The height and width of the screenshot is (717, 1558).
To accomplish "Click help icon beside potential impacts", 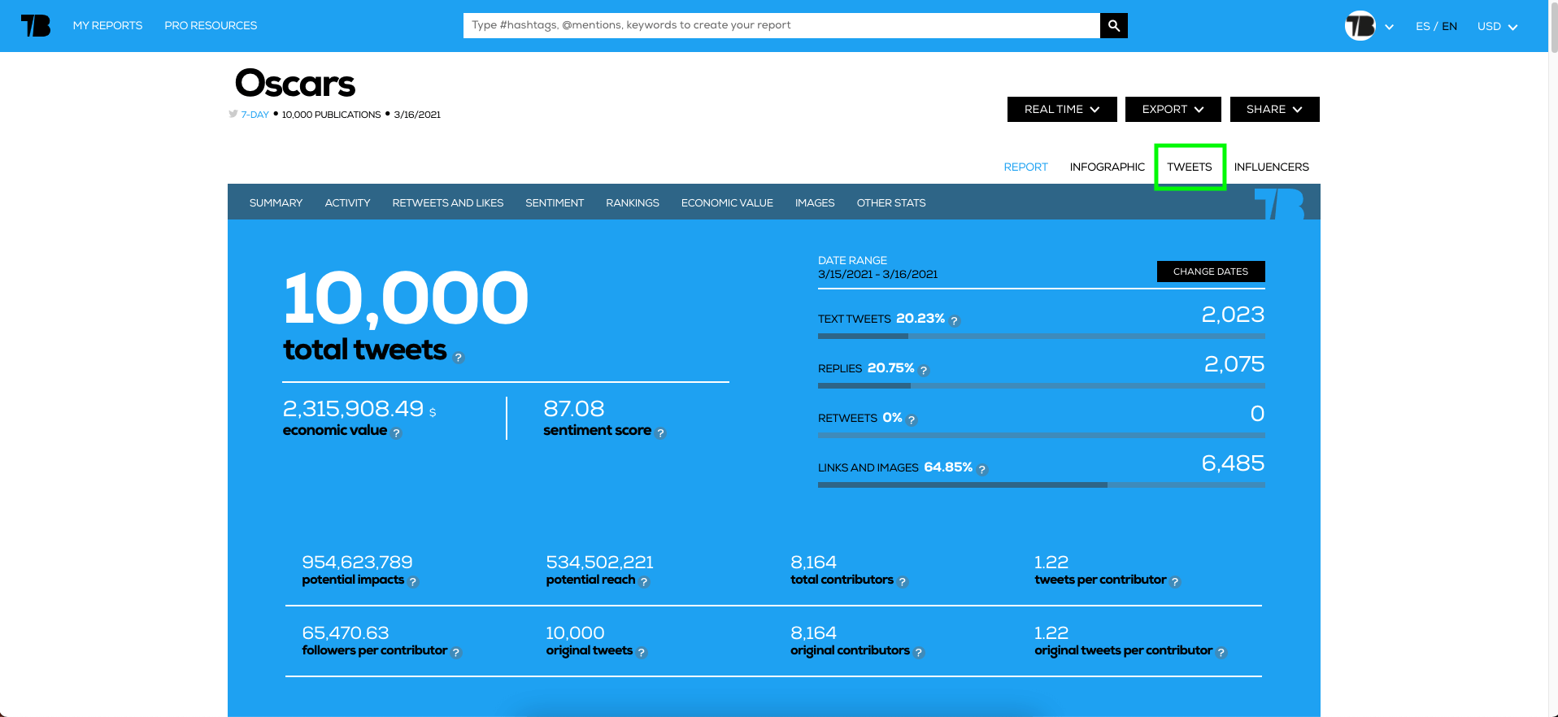I will [x=413, y=582].
